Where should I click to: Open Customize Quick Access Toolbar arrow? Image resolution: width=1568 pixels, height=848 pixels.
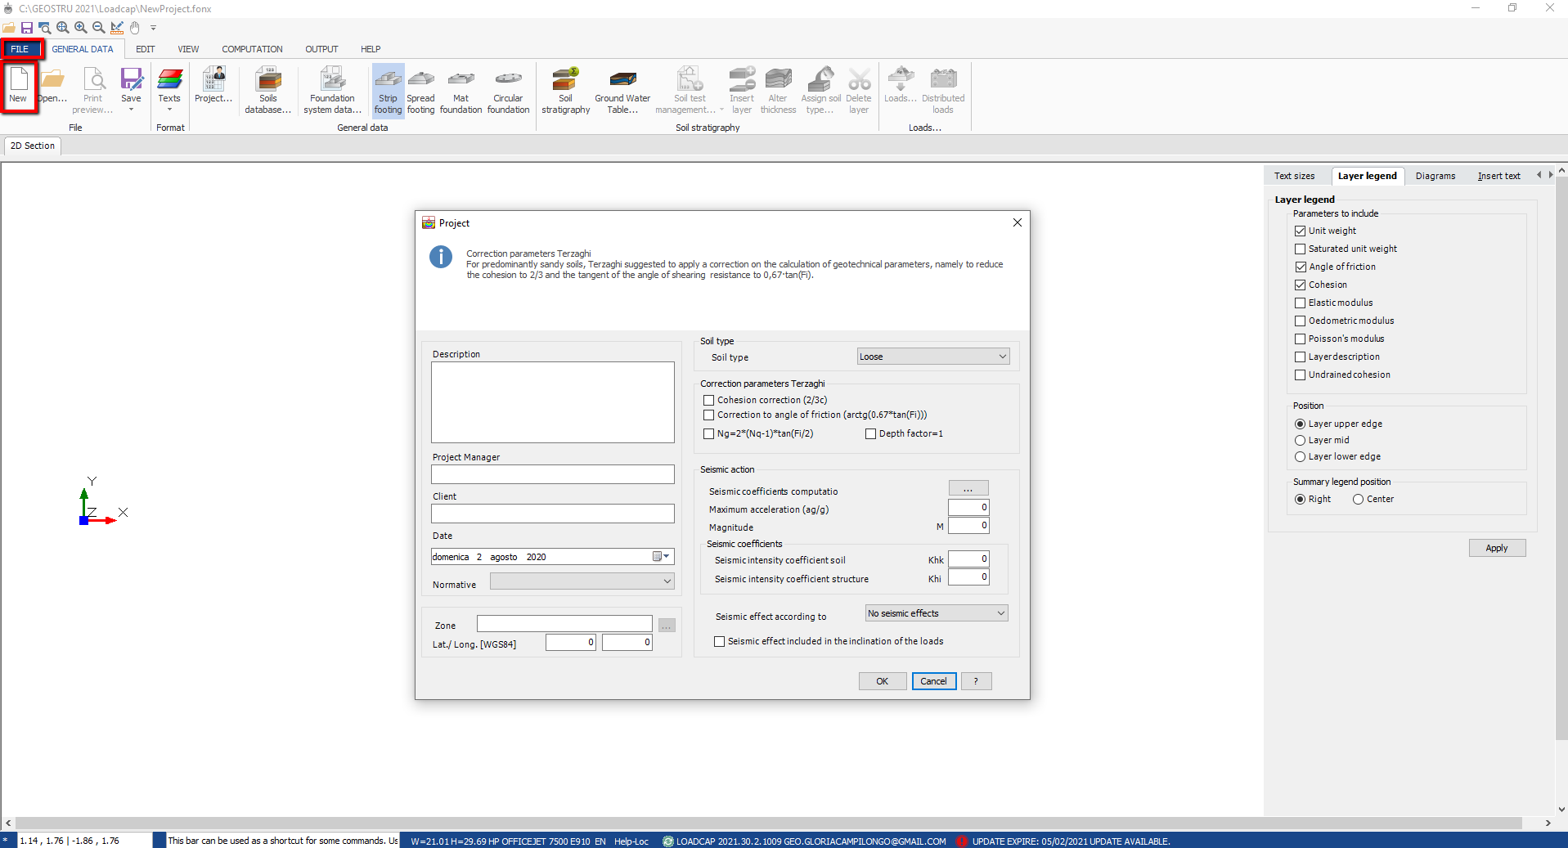click(x=153, y=28)
